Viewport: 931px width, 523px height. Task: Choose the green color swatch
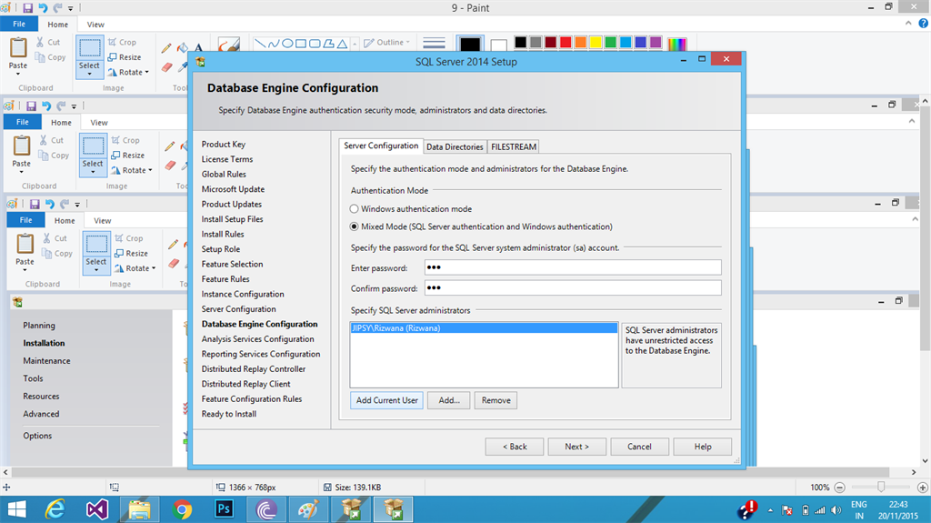pos(610,42)
